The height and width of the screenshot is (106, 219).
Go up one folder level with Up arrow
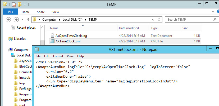pyautogui.click(x=28, y=20)
